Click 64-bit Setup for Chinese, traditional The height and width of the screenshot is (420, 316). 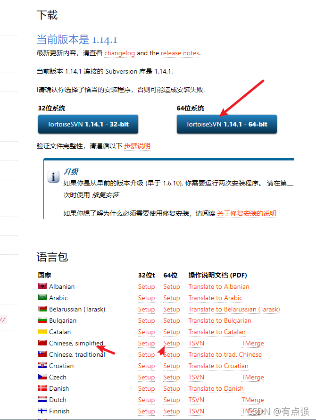point(172,354)
